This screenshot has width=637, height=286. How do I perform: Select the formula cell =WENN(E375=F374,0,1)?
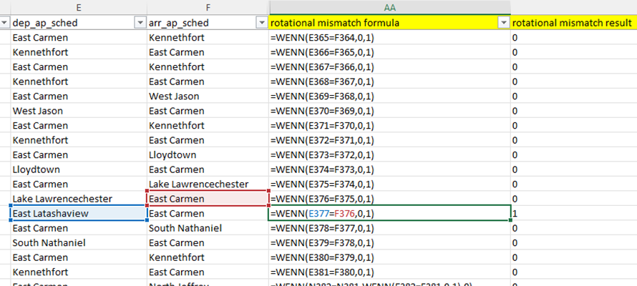point(389,184)
